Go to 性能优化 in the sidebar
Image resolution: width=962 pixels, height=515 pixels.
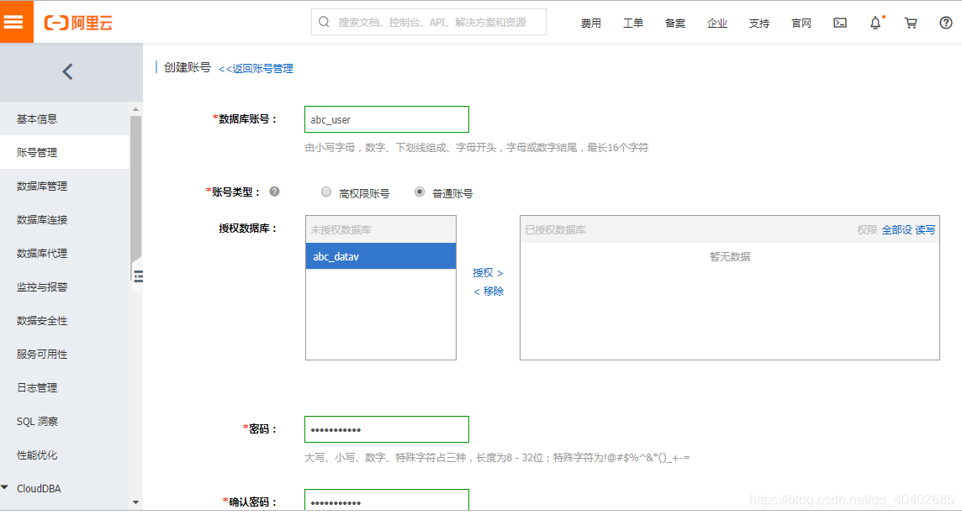click(x=65, y=455)
